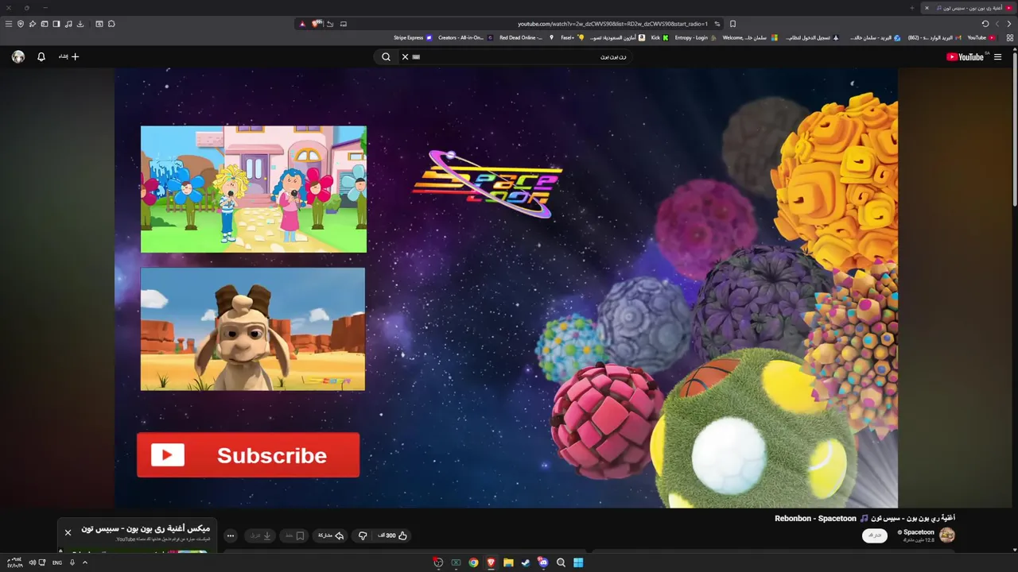Reload the YouTube page

point(985,24)
